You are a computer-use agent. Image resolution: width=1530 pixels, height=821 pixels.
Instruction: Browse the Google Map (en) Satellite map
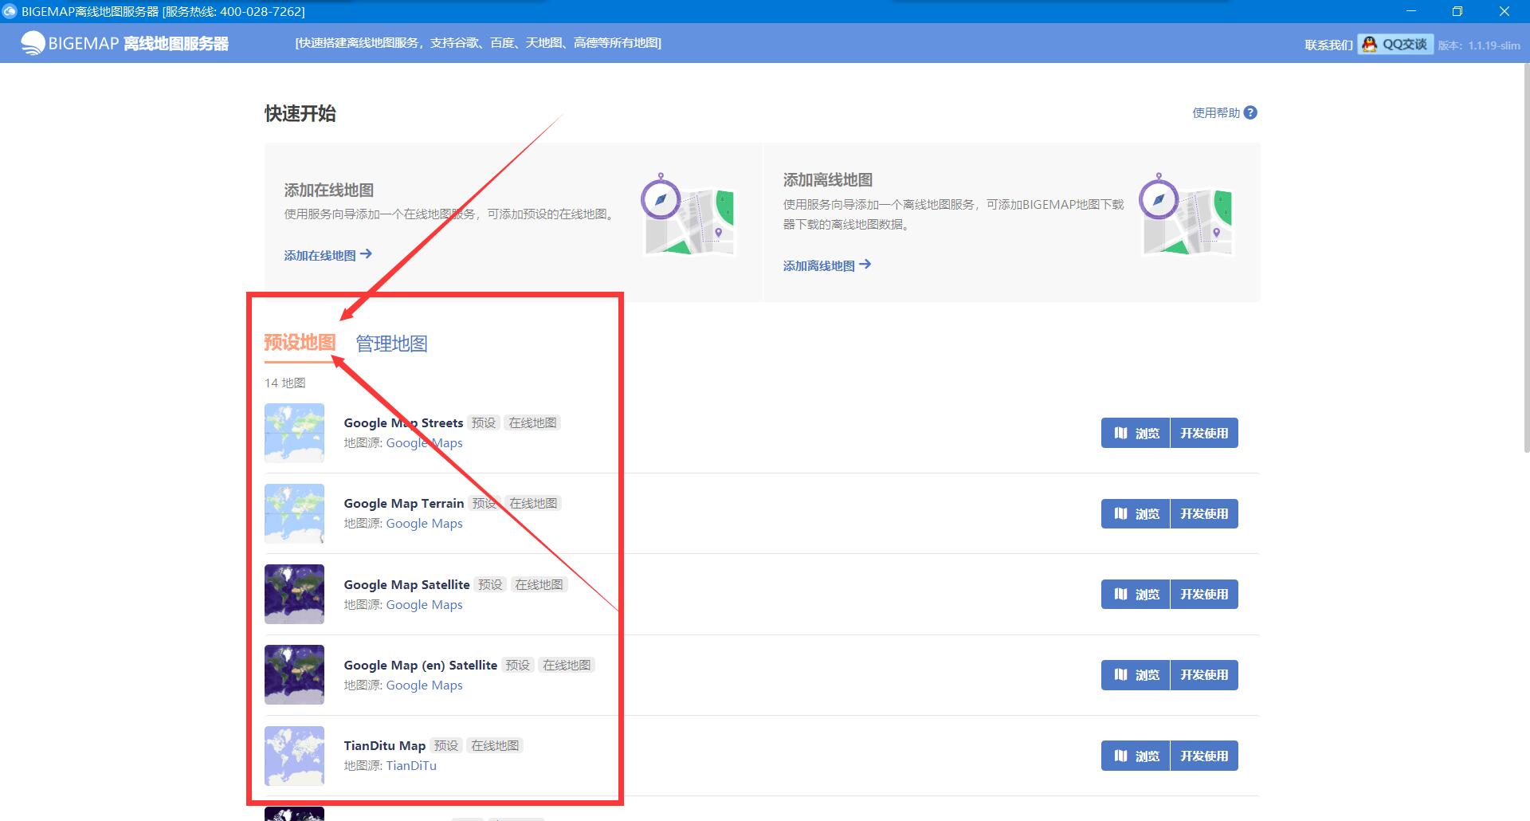coord(1136,675)
